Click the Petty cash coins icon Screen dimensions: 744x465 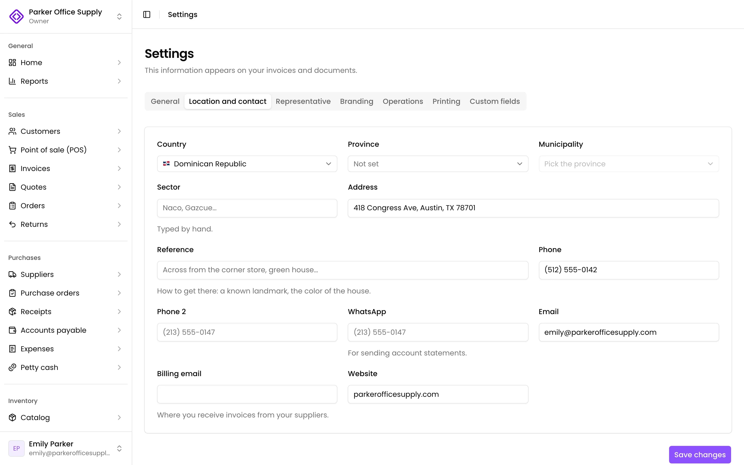click(x=12, y=368)
